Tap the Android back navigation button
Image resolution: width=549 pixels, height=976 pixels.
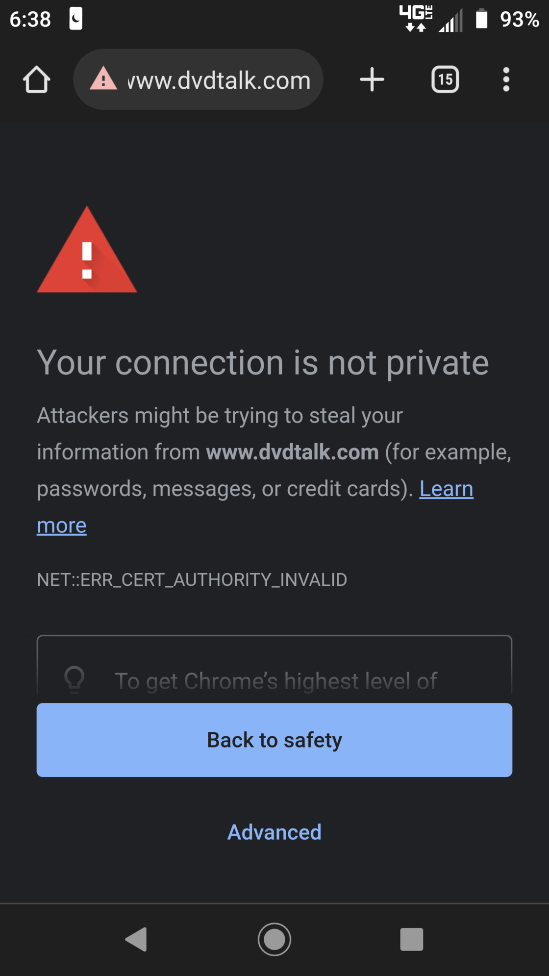tap(136, 939)
